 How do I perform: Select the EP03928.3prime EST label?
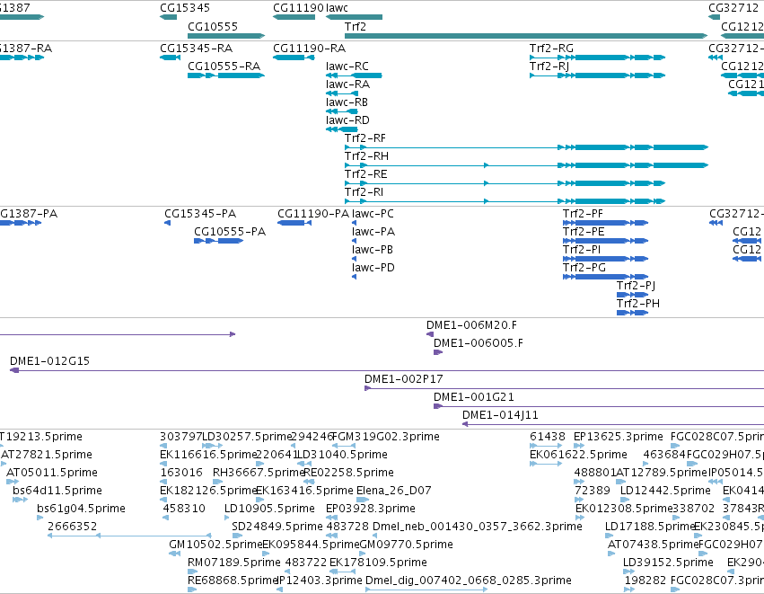pos(370,509)
